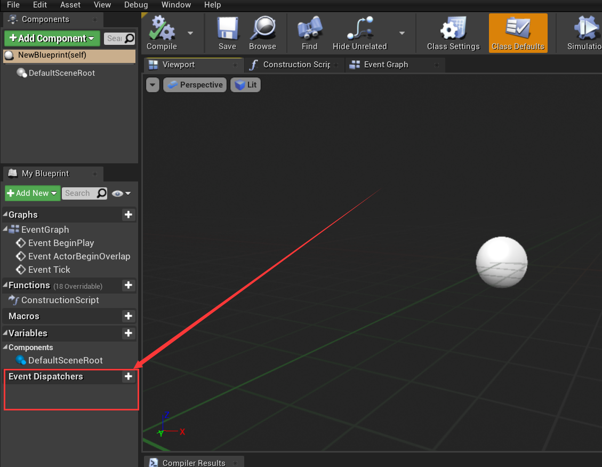Add a new Event Dispatcher with plus icon
Viewport: 602px width, 467px height.
pos(129,376)
